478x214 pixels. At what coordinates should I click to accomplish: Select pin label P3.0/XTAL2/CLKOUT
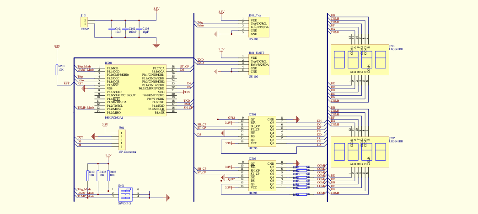pyautogui.click(x=121, y=95)
